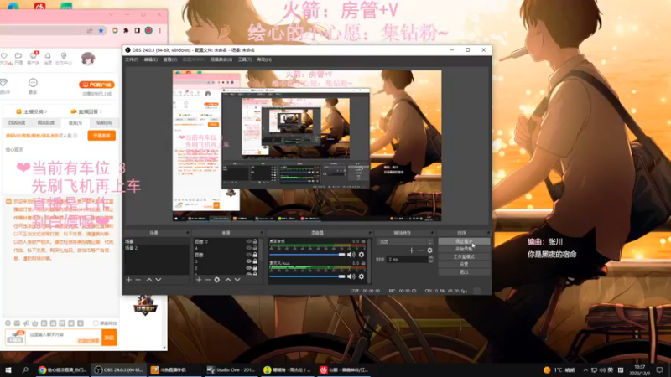Click the orange PC客户端 button
The width and height of the screenshot is (671, 377).
pyautogui.click(x=96, y=85)
